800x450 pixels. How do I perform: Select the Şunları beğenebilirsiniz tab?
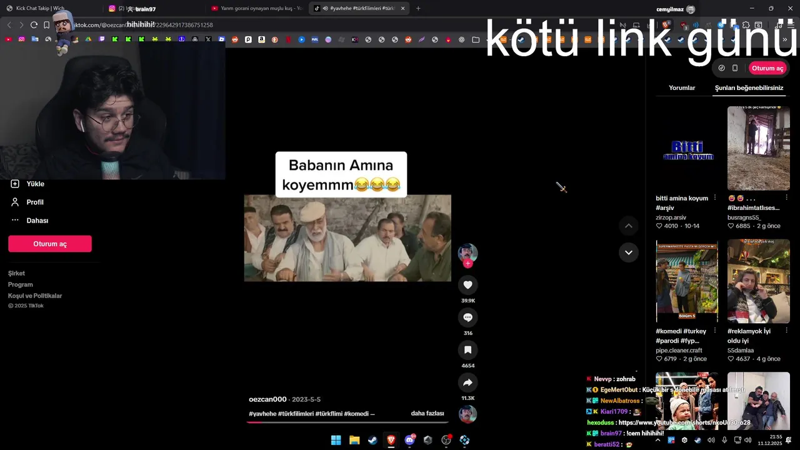(x=749, y=88)
